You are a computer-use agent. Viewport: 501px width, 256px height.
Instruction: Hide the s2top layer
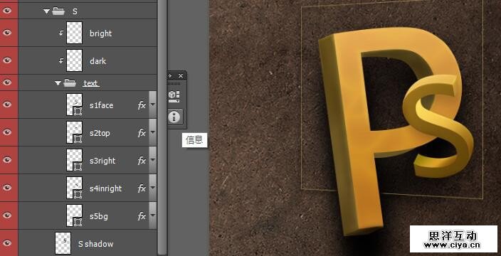(6, 132)
